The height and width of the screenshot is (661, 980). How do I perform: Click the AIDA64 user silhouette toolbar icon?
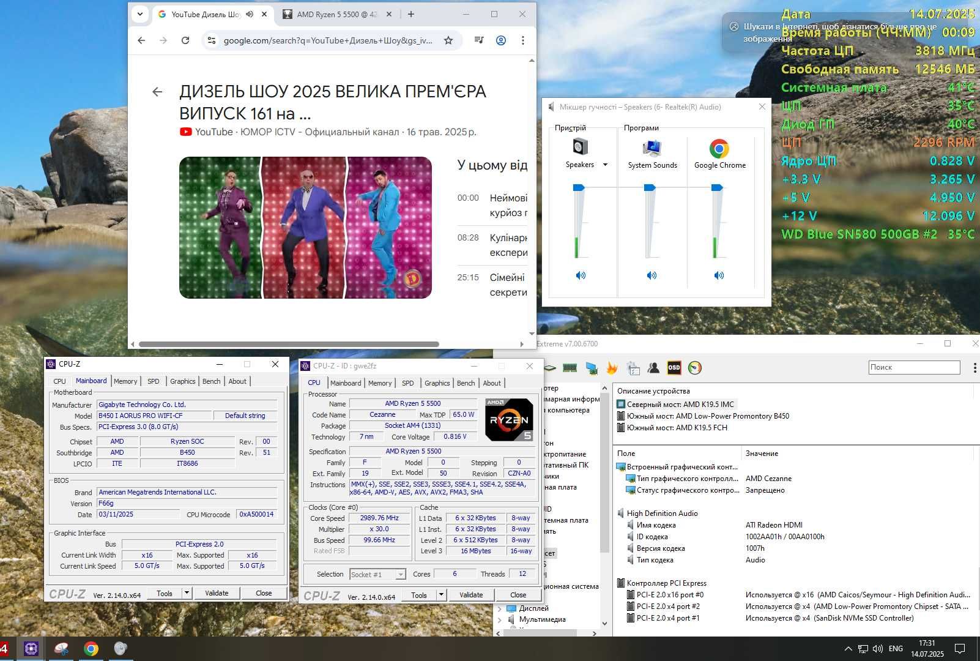pyautogui.click(x=653, y=368)
